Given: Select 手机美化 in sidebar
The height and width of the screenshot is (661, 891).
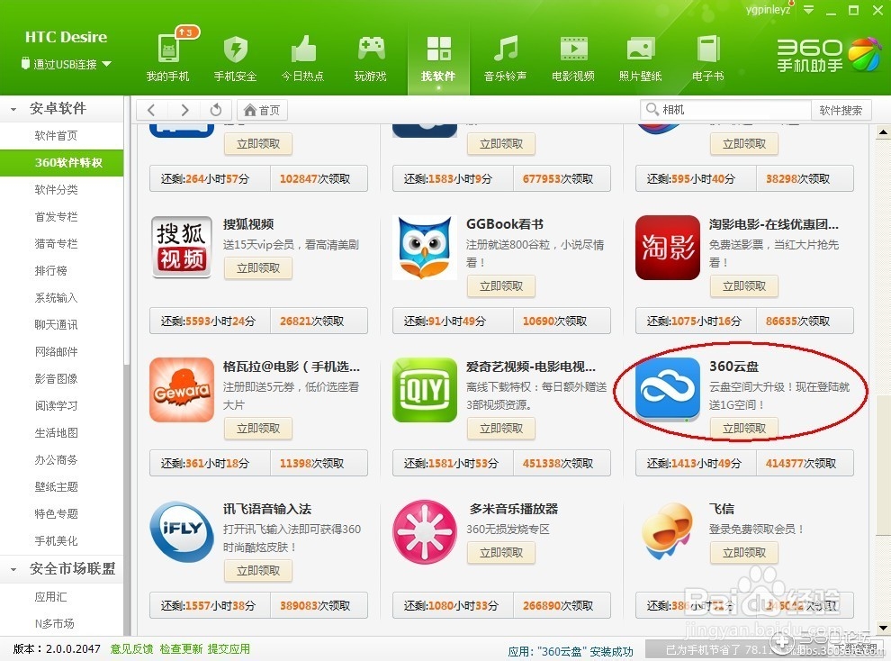Looking at the screenshot, I should tap(56, 540).
